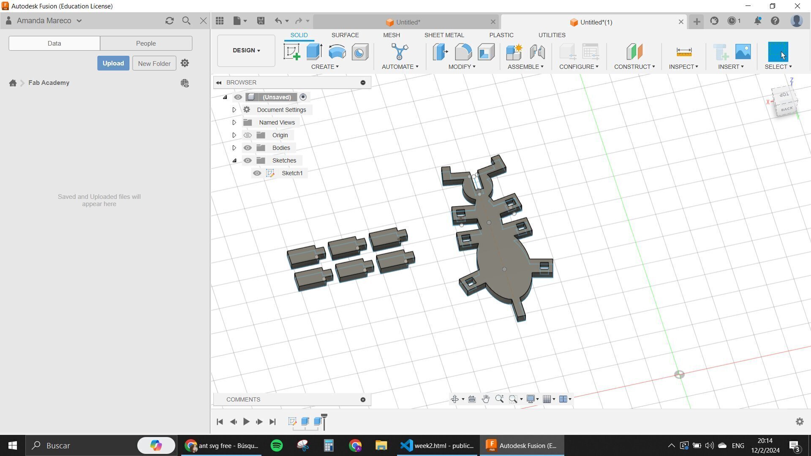Click the ViewCube BACK face
The width and height of the screenshot is (811, 456).
(787, 109)
